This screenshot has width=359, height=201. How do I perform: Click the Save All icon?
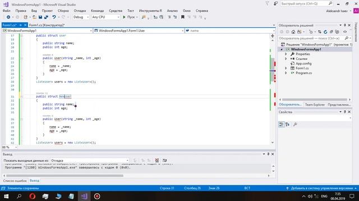46,17
